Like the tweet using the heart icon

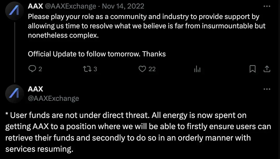[x=142, y=69]
